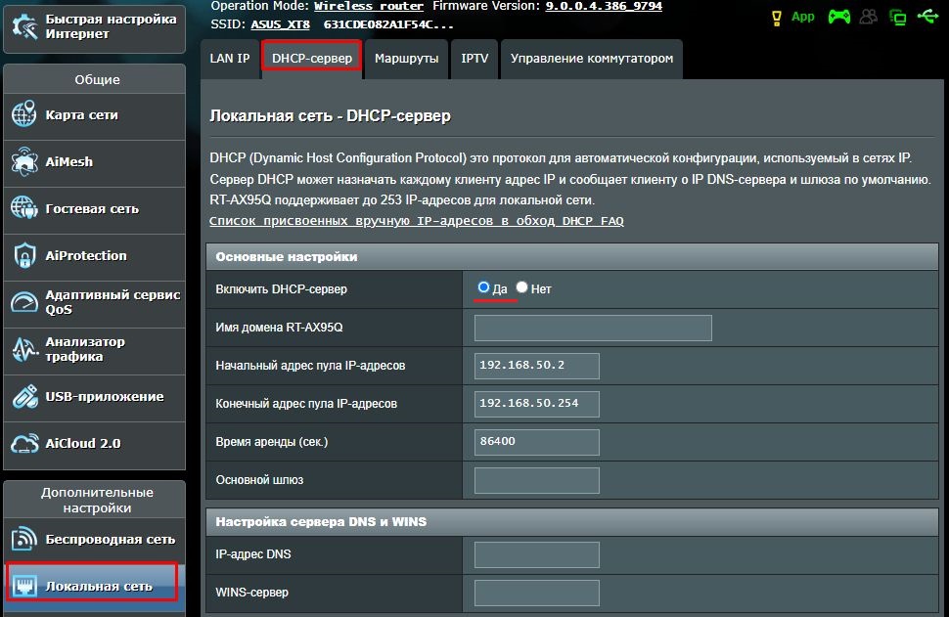
Task: Open the Управление коммутатором tab
Action: click(591, 59)
